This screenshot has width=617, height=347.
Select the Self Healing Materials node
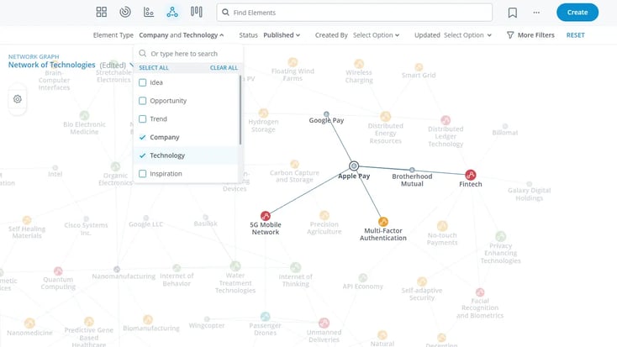[27, 220]
